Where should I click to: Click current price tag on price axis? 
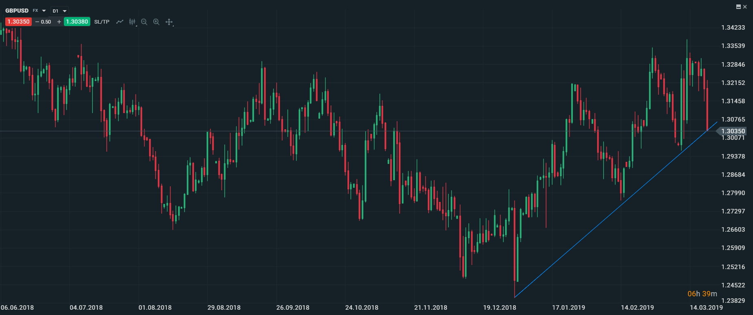click(x=733, y=131)
